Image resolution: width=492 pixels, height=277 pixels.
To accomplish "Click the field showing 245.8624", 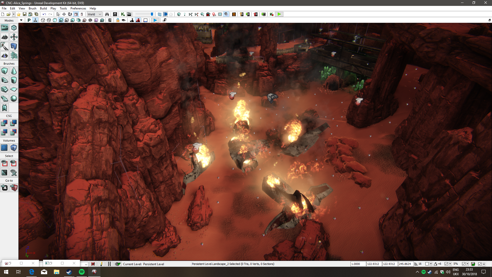I will coord(406,264).
